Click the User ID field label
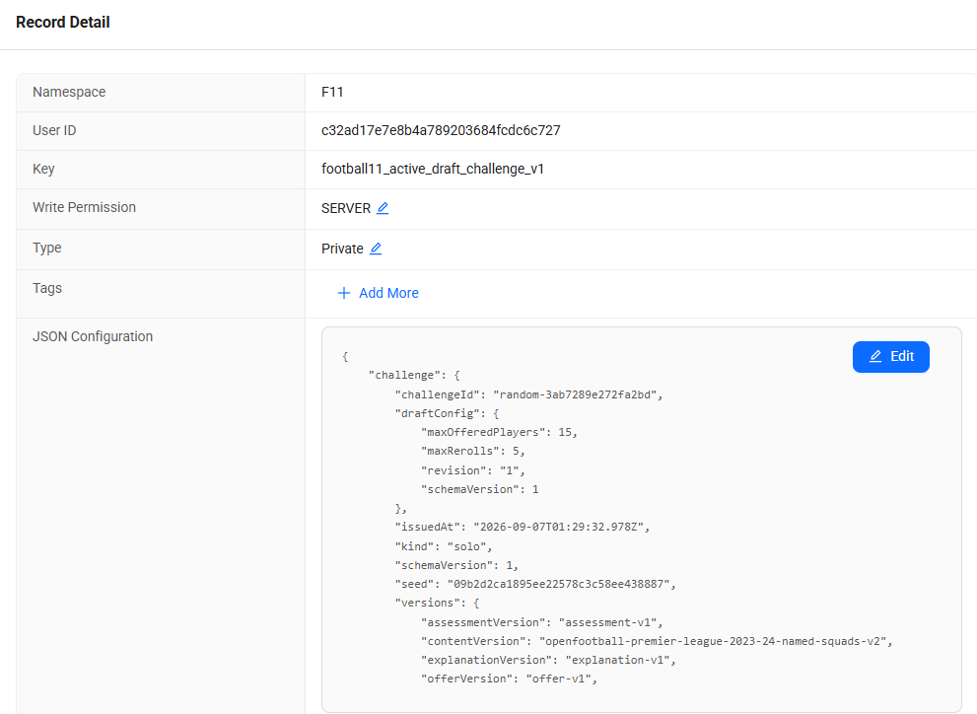 (x=54, y=130)
